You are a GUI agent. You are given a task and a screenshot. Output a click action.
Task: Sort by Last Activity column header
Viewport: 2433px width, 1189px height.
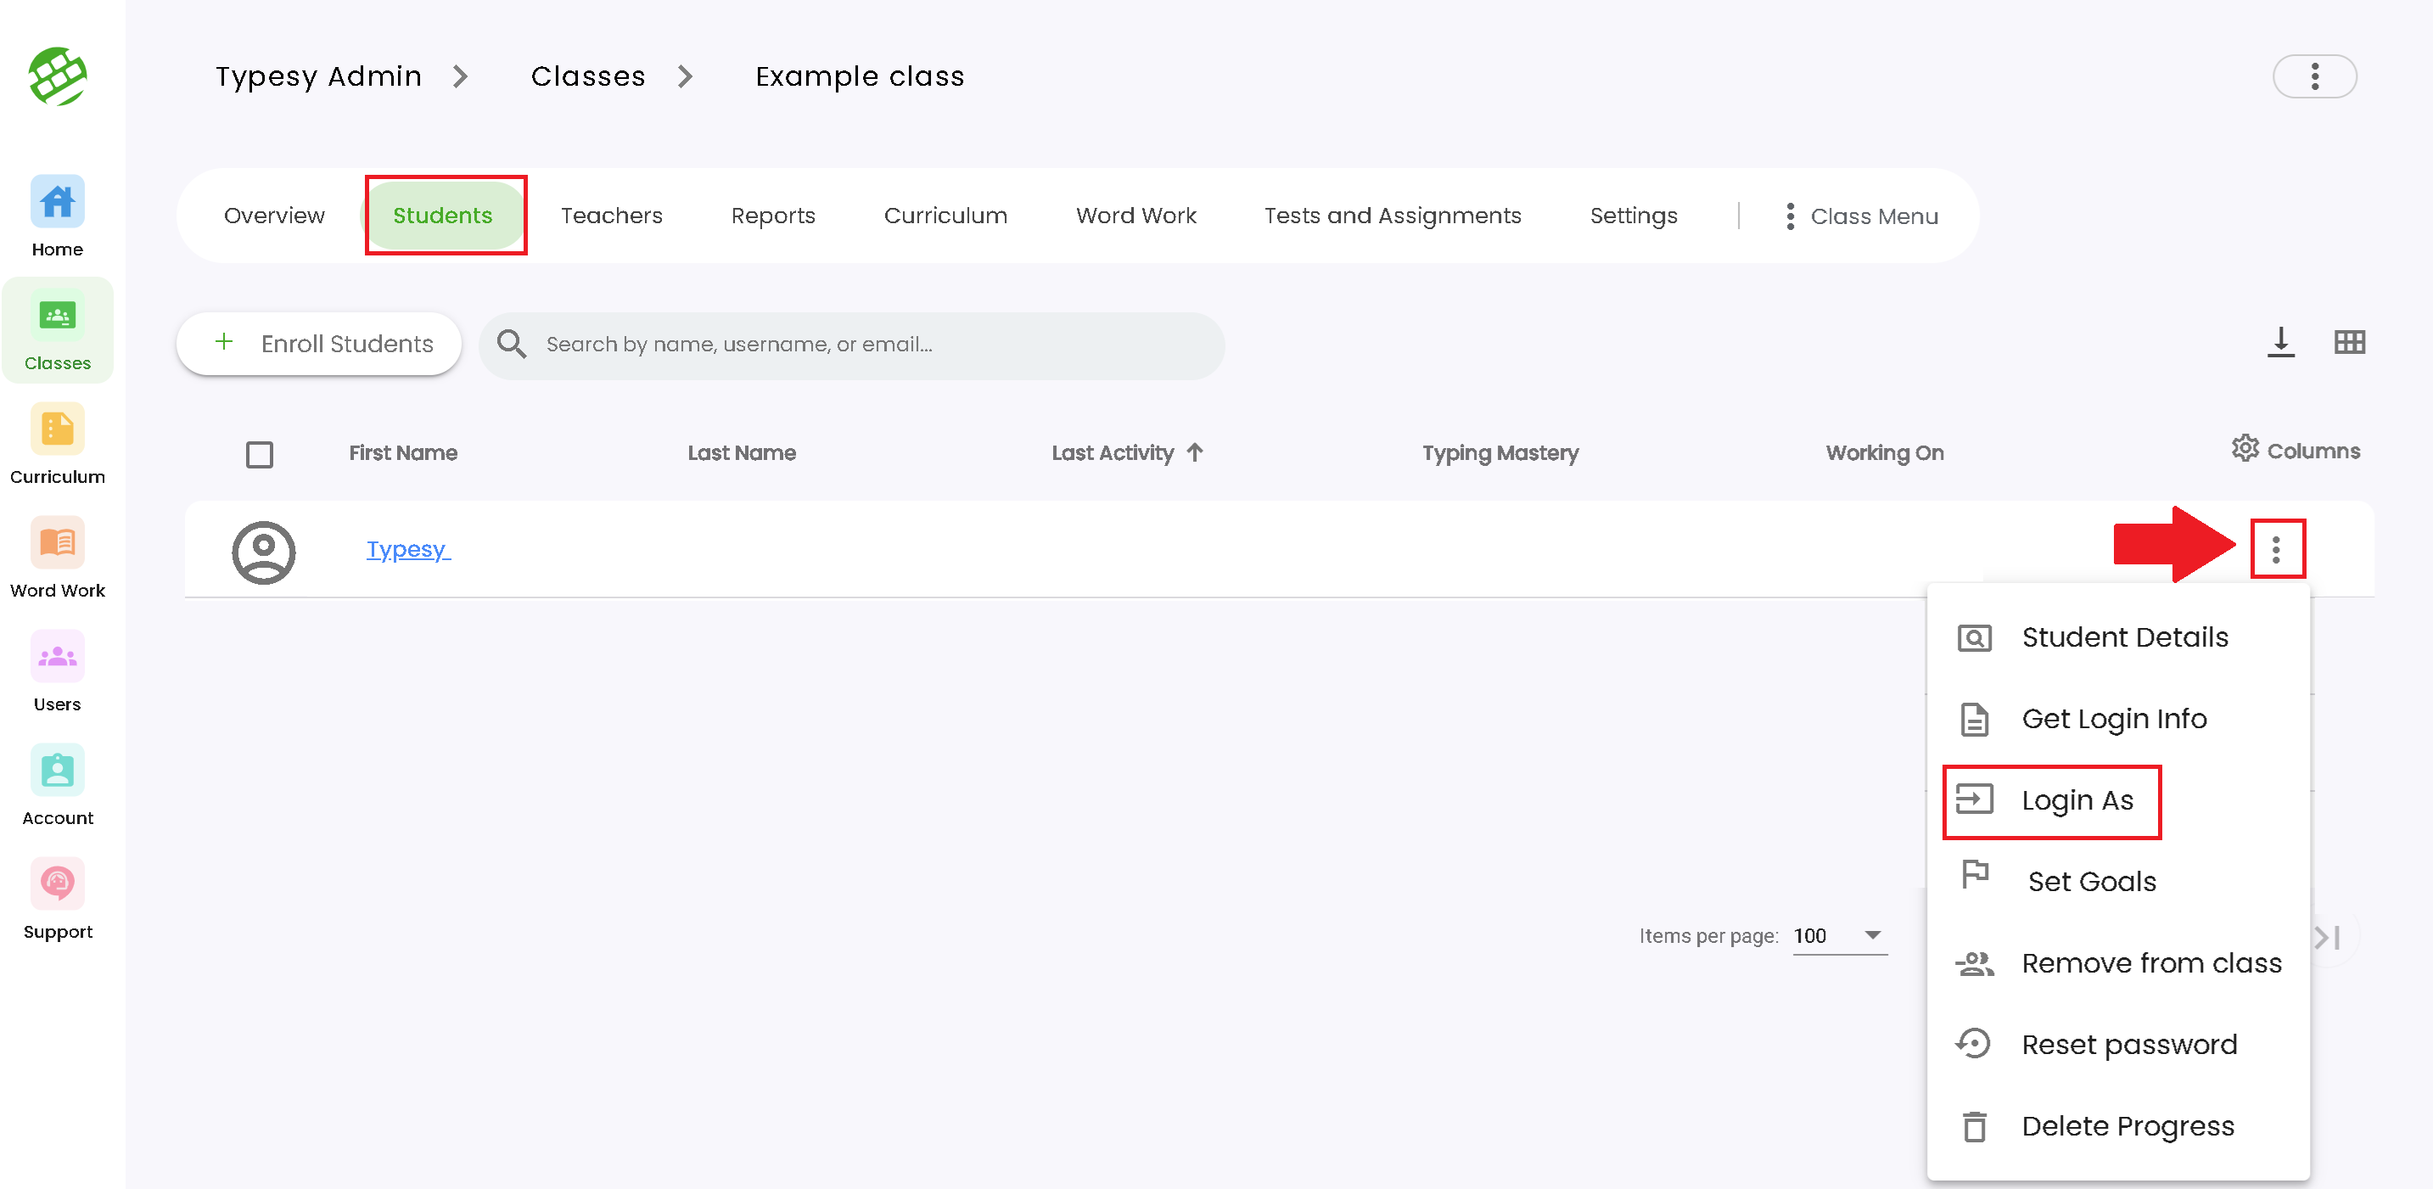[x=1113, y=453]
